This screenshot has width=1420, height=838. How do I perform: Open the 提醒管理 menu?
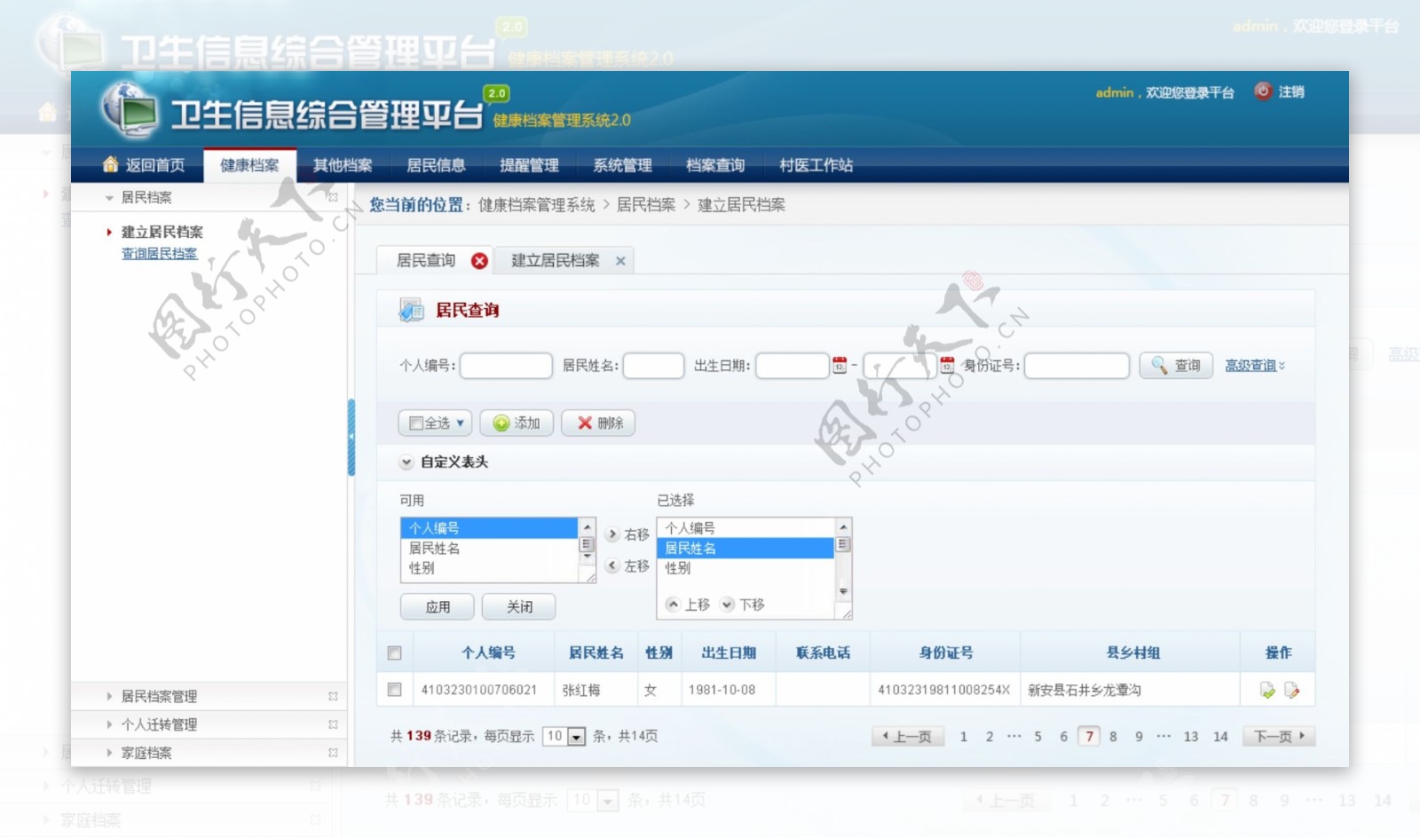tap(529, 165)
